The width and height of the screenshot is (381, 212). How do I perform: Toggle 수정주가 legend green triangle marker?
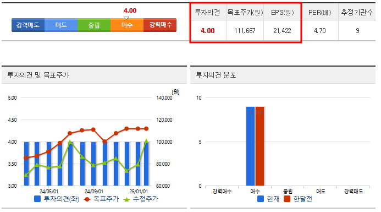pos(126,199)
